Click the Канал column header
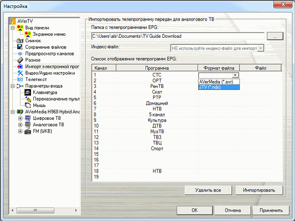This screenshot has height=221, width=295. click(x=104, y=68)
